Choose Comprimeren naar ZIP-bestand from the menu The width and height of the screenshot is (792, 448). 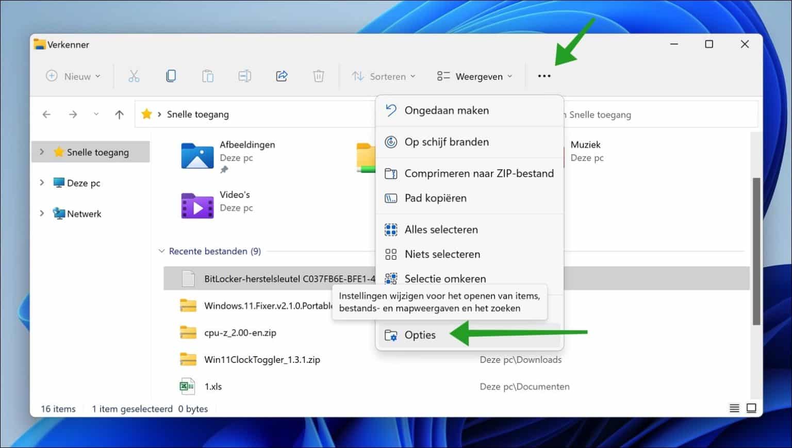pos(479,173)
